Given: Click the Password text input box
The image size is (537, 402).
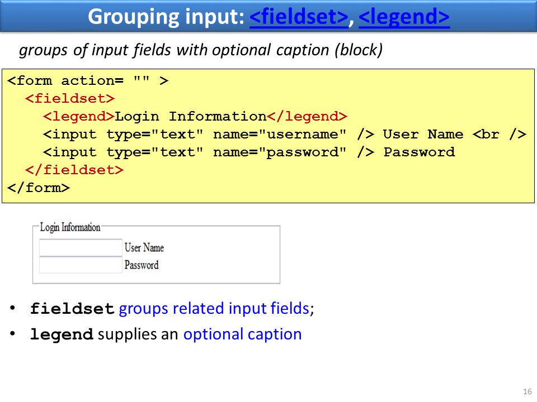Looking at the screenshot, I should click(x=81, y=265).
